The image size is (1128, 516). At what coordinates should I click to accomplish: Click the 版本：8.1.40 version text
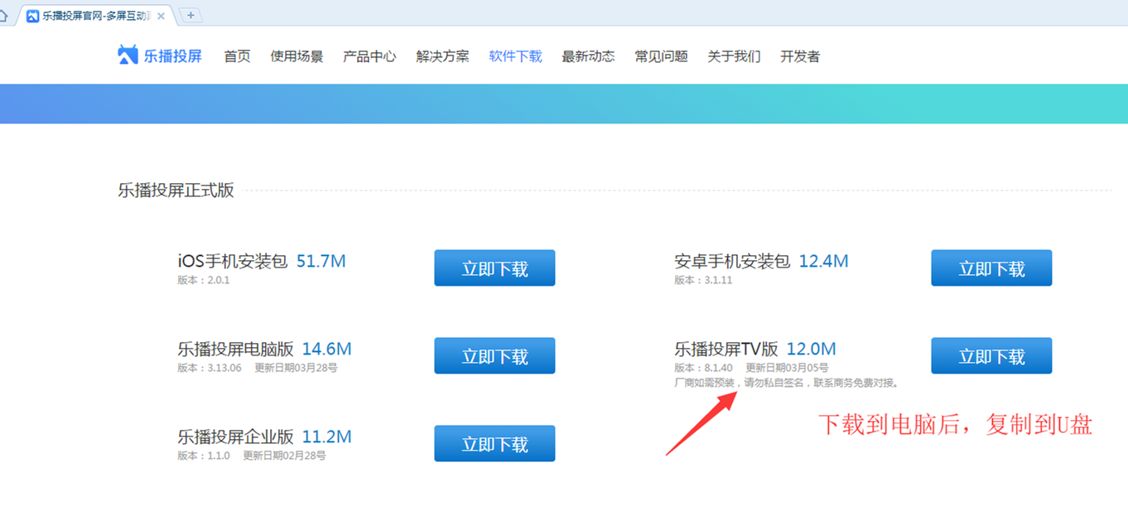703,368
